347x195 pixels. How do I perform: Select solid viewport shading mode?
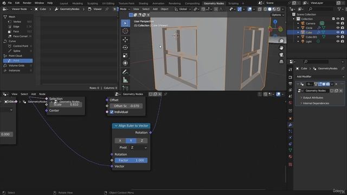[269, 9]
